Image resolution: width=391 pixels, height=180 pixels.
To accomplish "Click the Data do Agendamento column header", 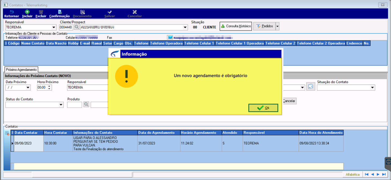I will [x=159, y=133].
